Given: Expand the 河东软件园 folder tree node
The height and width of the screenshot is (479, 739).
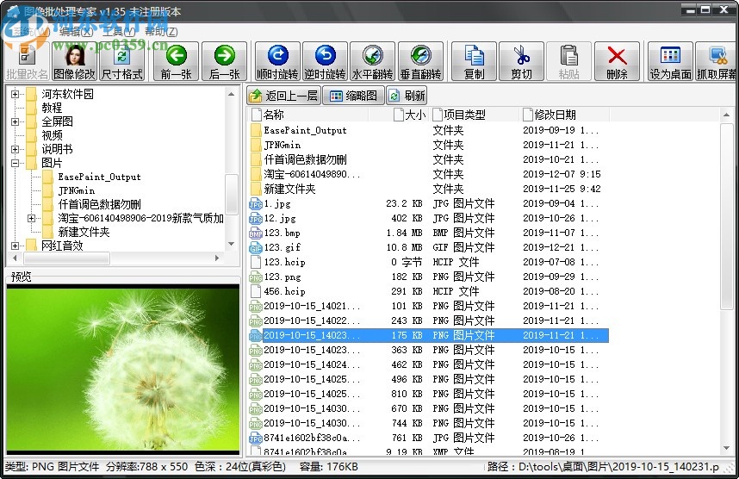Looking at the screenshot, I should [x=16, y=94].
